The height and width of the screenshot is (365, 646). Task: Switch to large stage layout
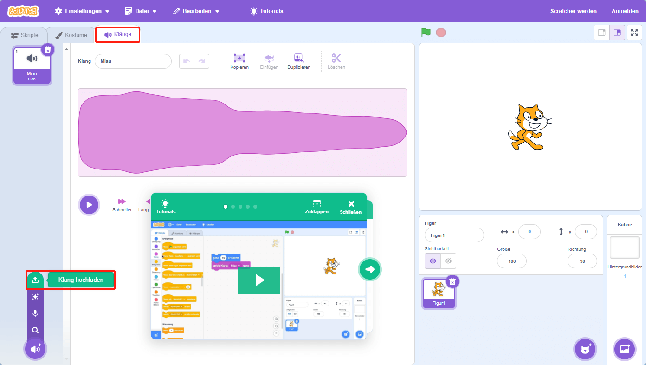pos(617,33)
